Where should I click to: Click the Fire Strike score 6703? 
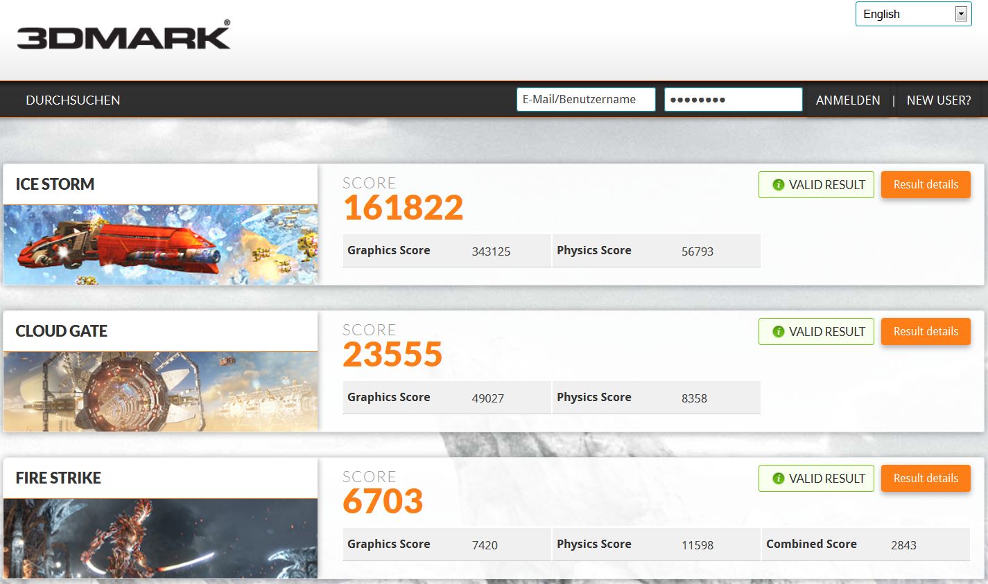[x=383, y=501]
